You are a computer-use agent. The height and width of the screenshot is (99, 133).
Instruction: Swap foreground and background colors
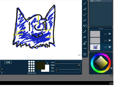47,63
